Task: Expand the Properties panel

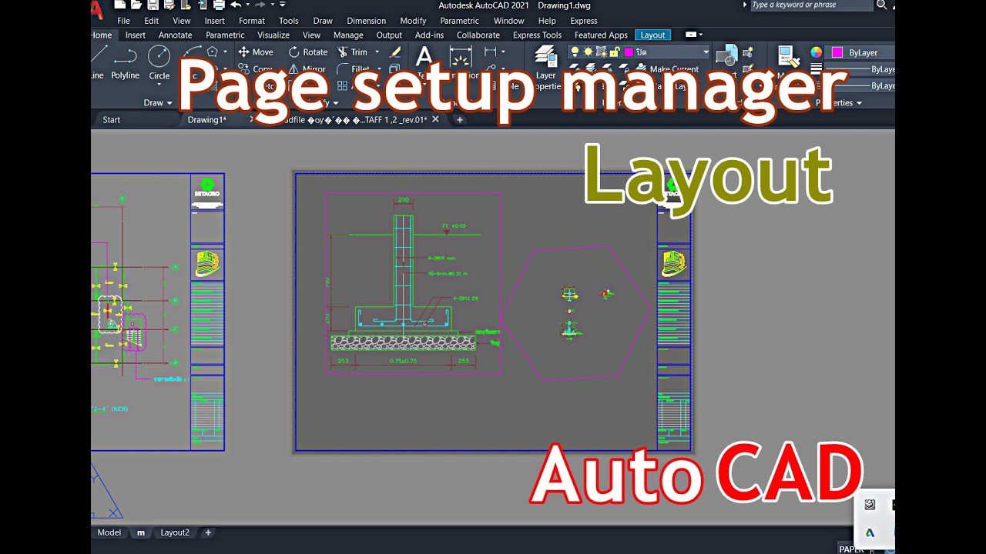Action: click(x=839, y=102)
